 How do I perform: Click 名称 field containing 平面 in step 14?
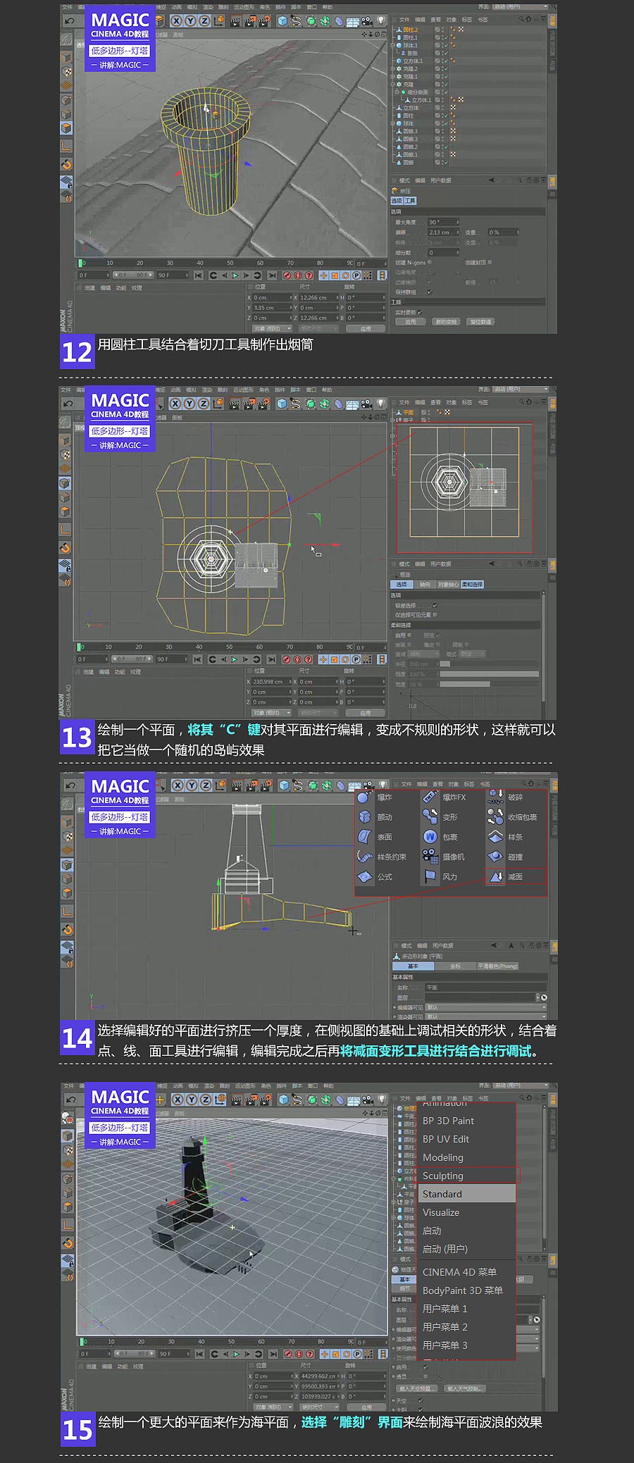[x=485, y=988]
